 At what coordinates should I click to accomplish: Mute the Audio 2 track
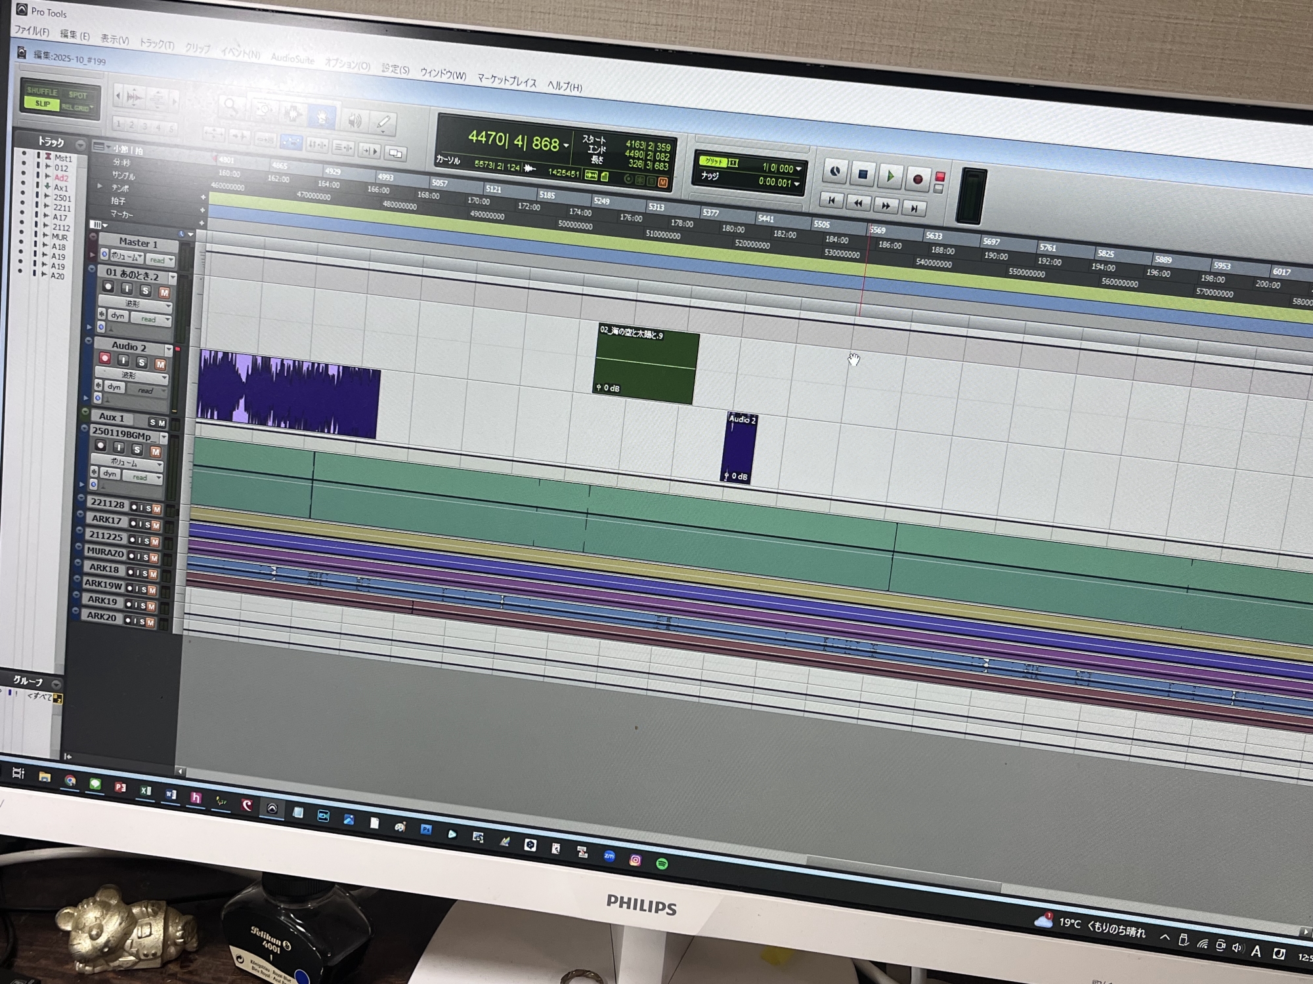pos(160,363)
